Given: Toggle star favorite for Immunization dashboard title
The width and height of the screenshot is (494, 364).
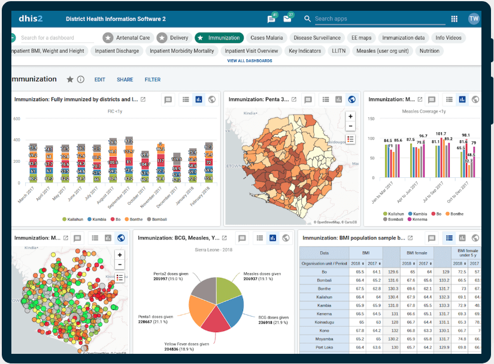Looking at the screenshot, I should (70, 80).
